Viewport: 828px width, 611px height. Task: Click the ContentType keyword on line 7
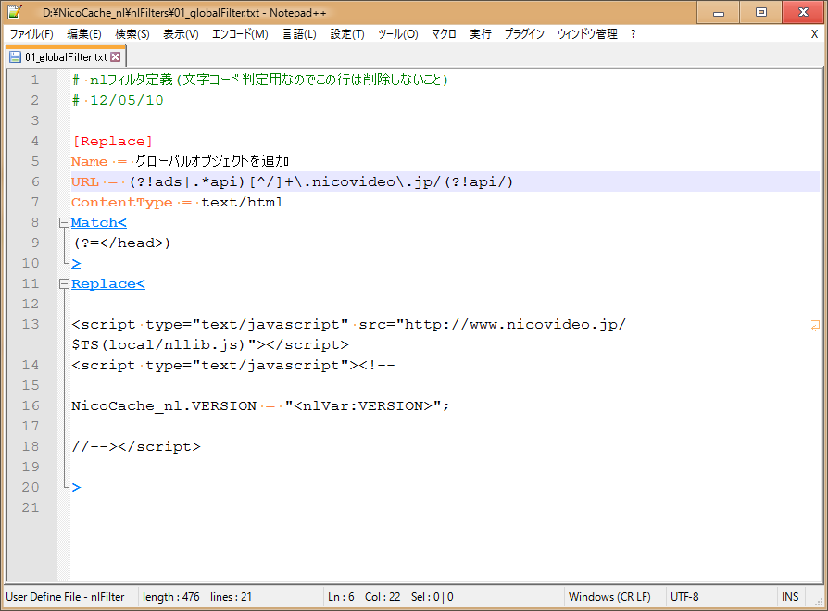coord(122,202)
